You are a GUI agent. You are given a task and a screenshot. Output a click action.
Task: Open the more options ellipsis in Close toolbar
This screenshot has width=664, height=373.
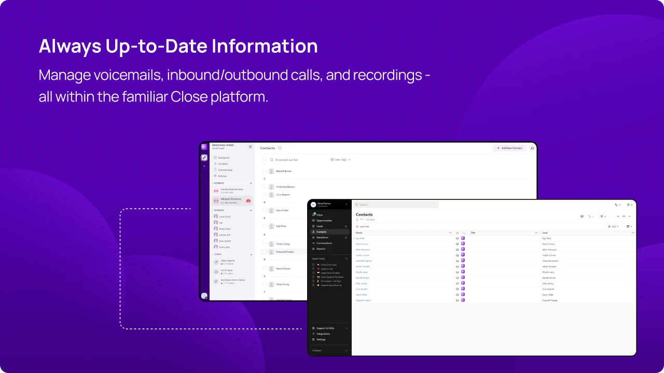pyautogui.click(x=630, y=216)
